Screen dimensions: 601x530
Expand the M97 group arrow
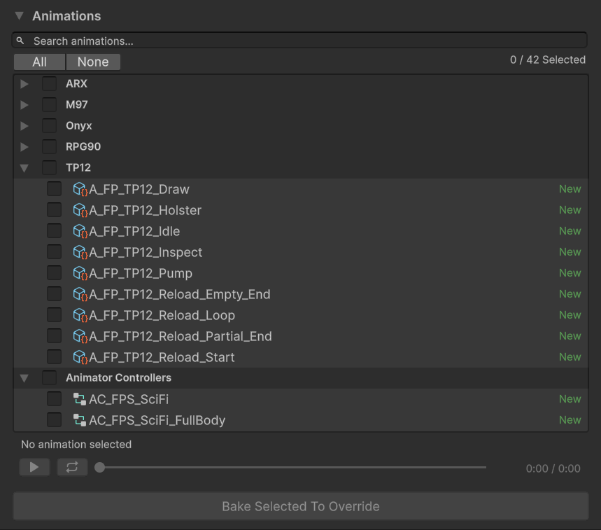(x=24, y=105)
